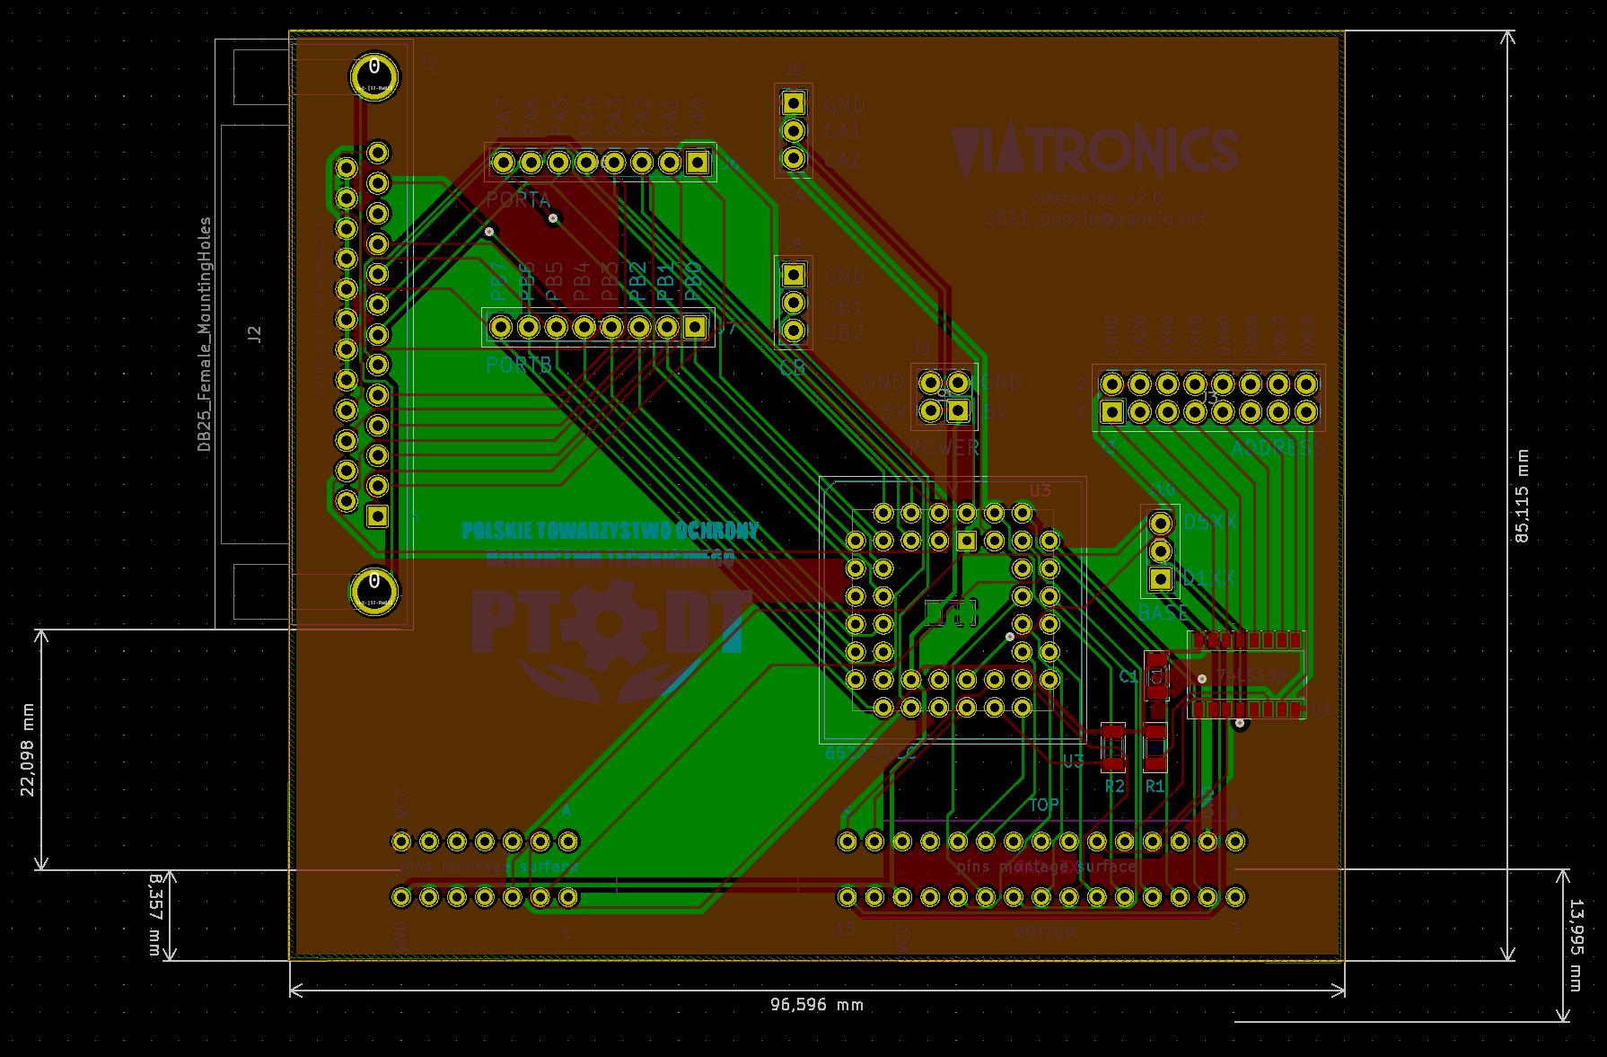Click the GND square pad of CB connector
The image size is (1607, 1057).
793,274
